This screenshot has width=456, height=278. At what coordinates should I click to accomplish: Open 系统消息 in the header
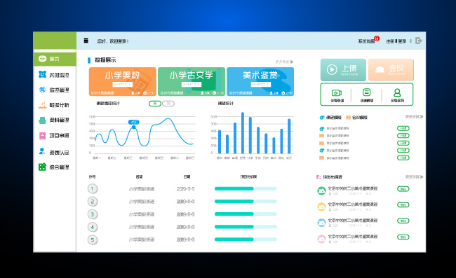[366, 41]
